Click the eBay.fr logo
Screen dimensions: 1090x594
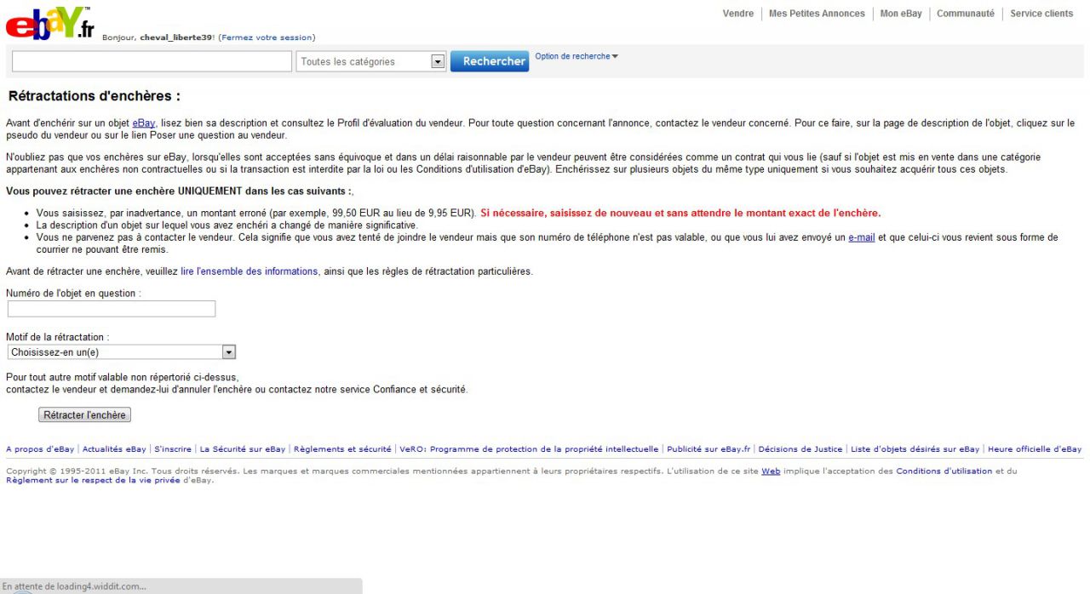pyautogui.click(x=49, y=24)
